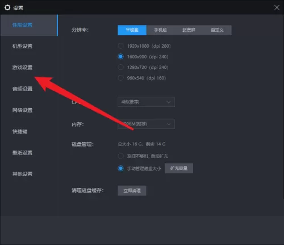Click the 内存 label
284x245 pixels.
(x=78, y=124)
